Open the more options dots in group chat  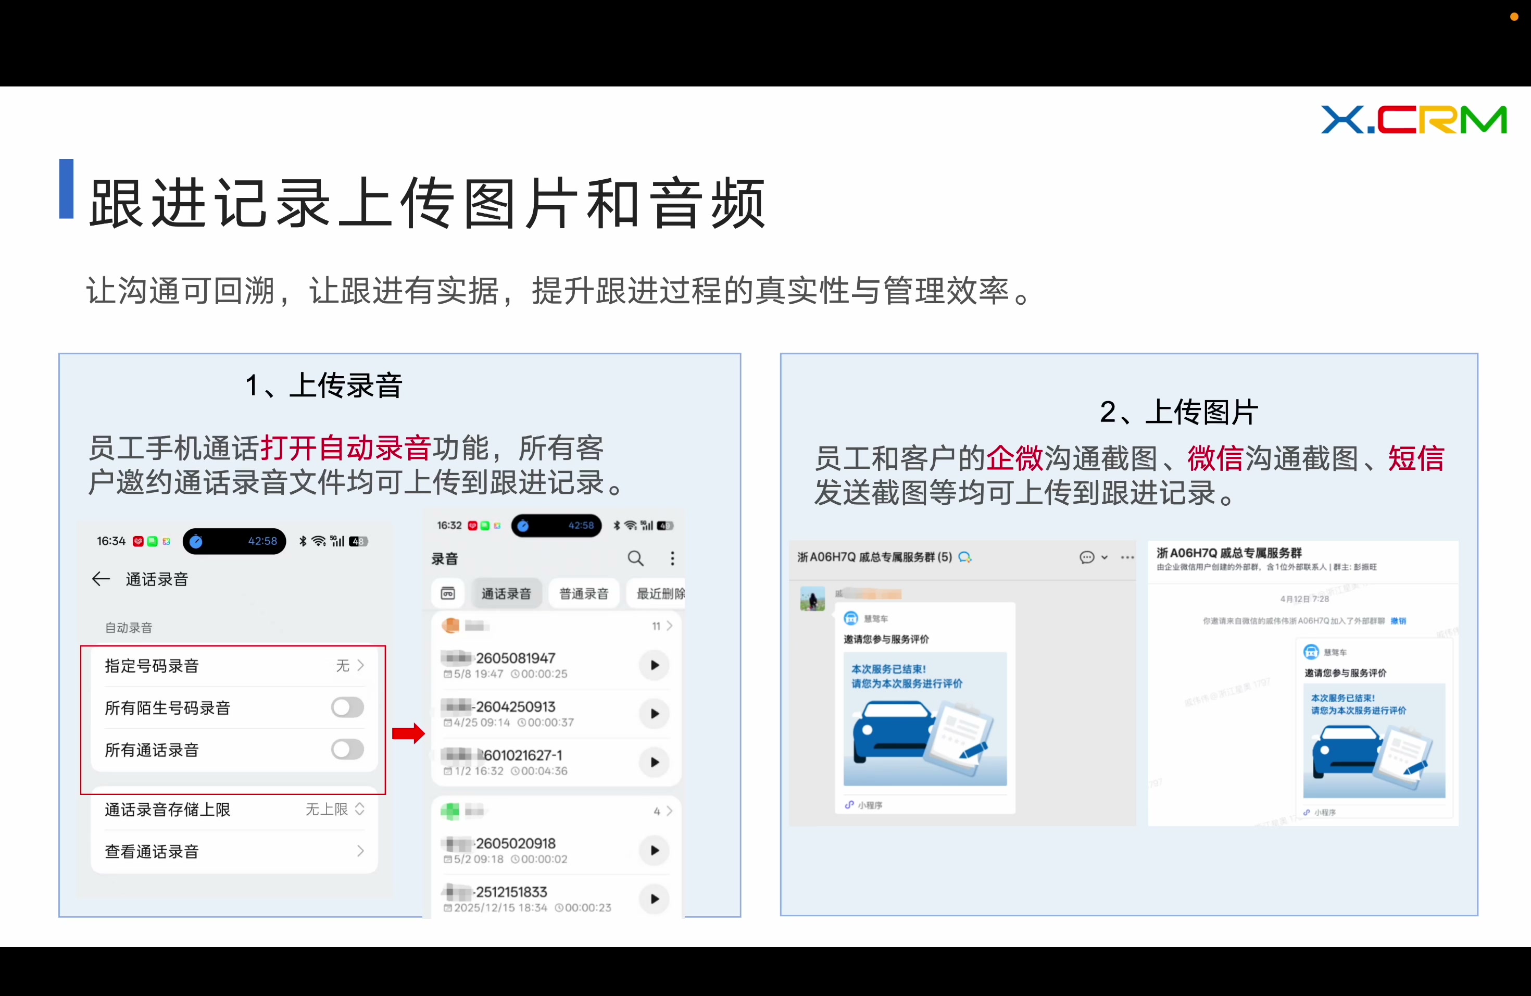click(1127, 557)
